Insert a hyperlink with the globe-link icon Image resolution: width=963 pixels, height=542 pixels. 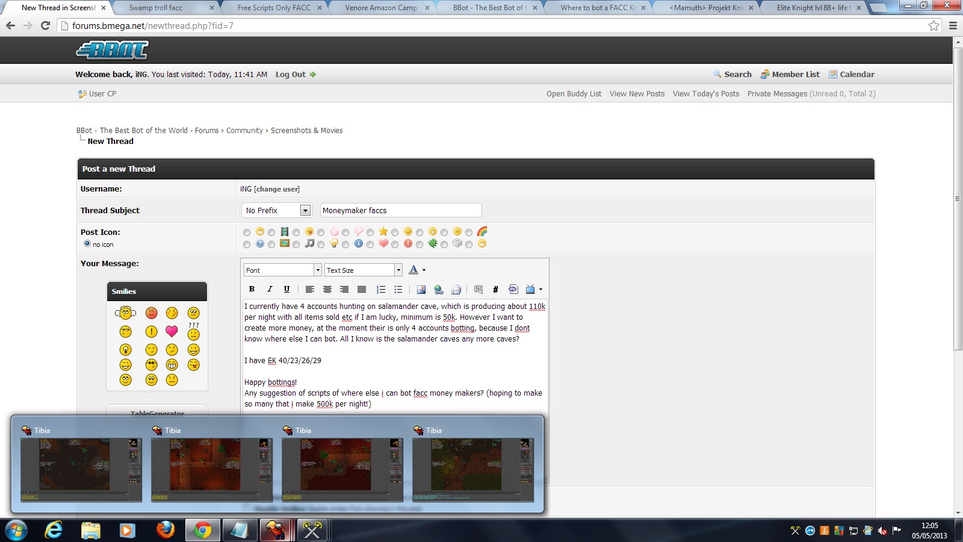[439, 290]
